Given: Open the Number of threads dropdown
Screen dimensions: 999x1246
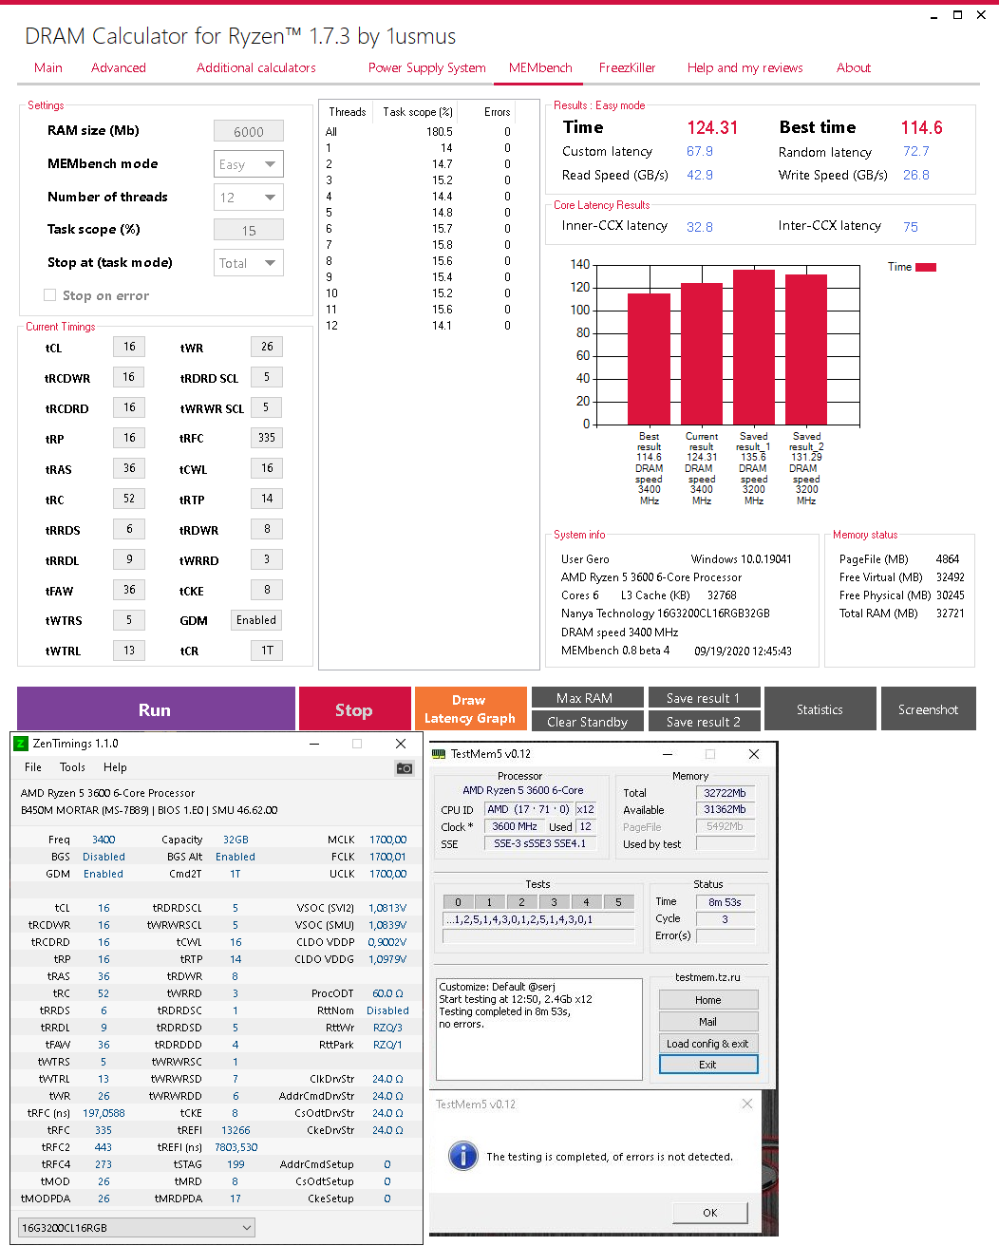Looking at the screenshot, I should click(x=249, y=198).
